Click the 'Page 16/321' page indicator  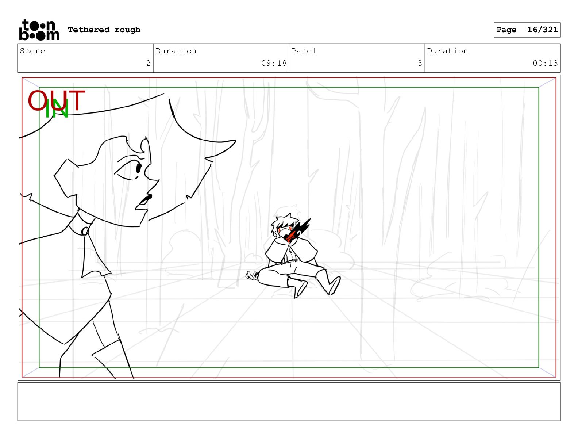tap(527, 30)
